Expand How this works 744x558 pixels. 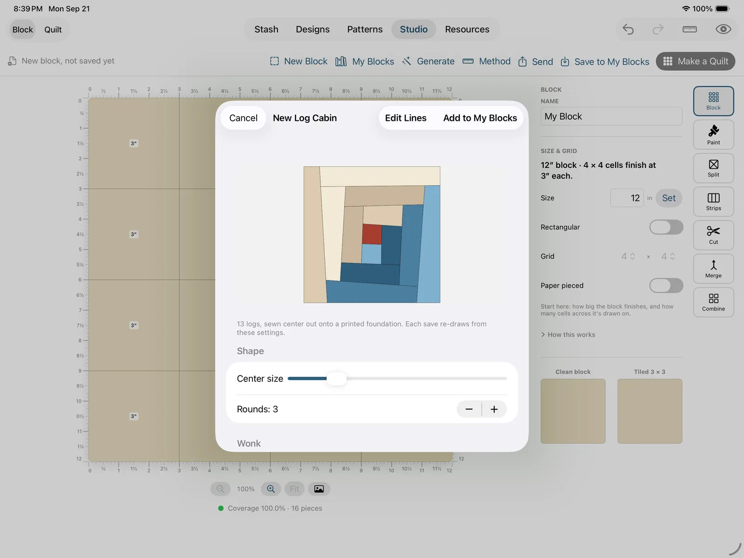[568, 334]
